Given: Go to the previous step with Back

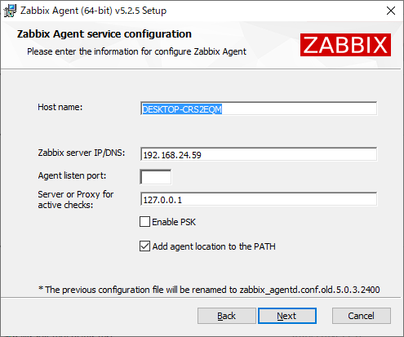Looking at the screenshot, I should pos(227,316).
